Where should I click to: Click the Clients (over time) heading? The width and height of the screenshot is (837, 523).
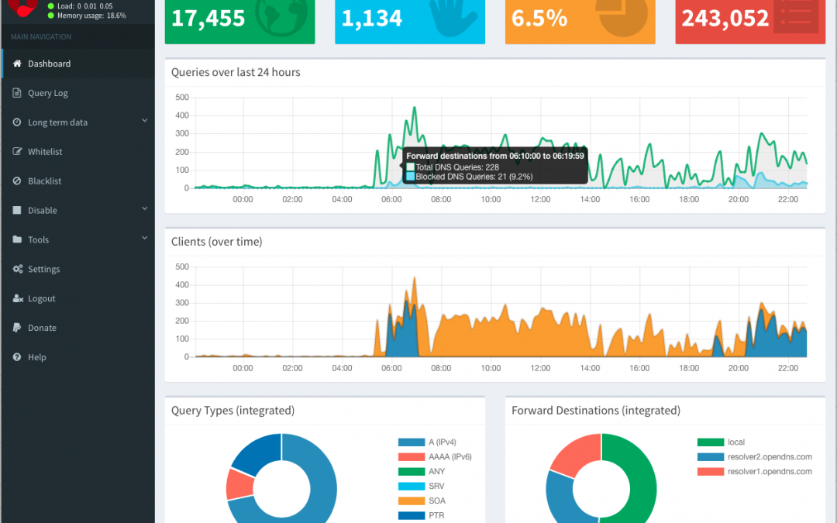click(217, 242)
